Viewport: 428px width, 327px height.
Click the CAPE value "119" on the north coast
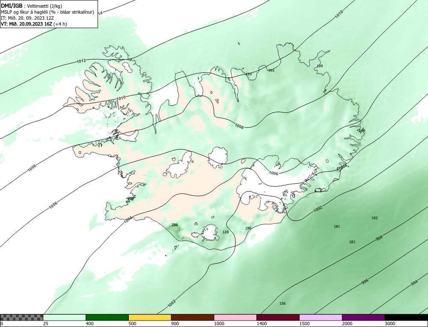coord(249,74)
